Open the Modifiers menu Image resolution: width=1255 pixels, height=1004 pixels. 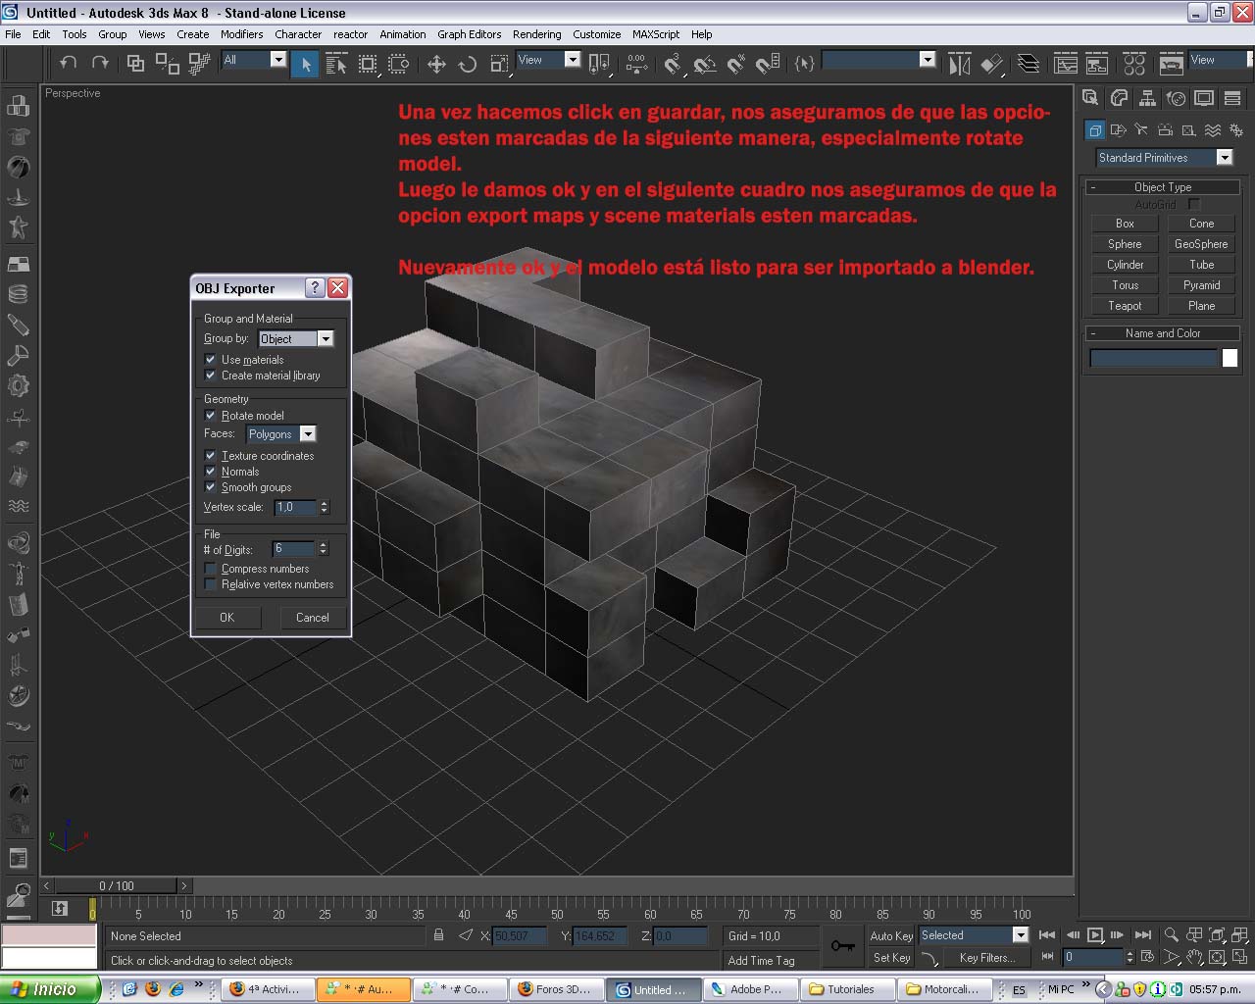[241, 34]
